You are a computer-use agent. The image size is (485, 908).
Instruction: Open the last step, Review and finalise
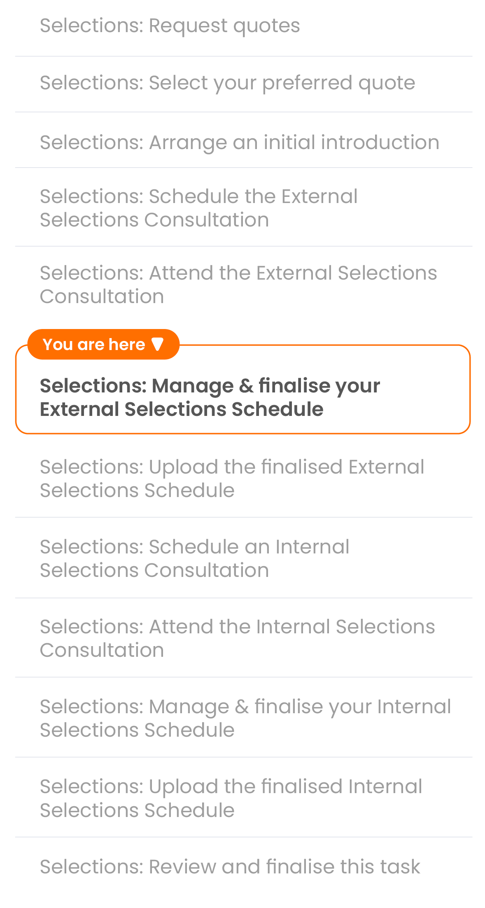pyautogui.click(x=230, y=866)
